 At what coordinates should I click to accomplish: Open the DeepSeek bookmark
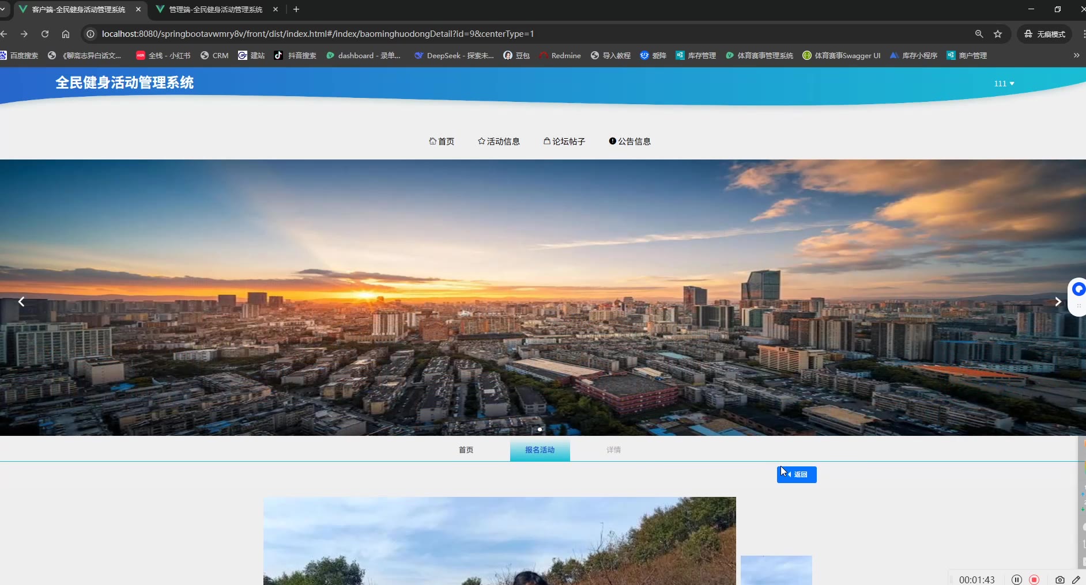coord(454,55)
